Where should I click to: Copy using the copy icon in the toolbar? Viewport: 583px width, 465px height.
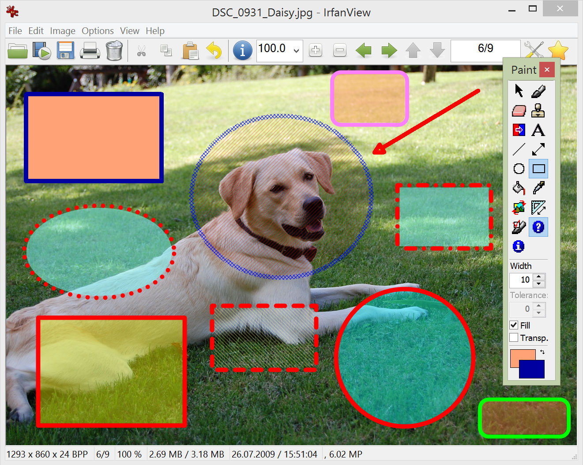click(166, 50)
